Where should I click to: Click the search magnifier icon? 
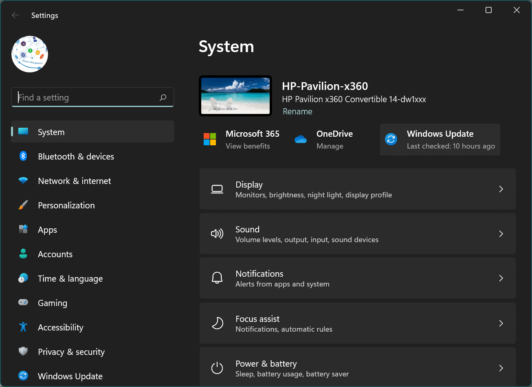[x=163, y=98]
